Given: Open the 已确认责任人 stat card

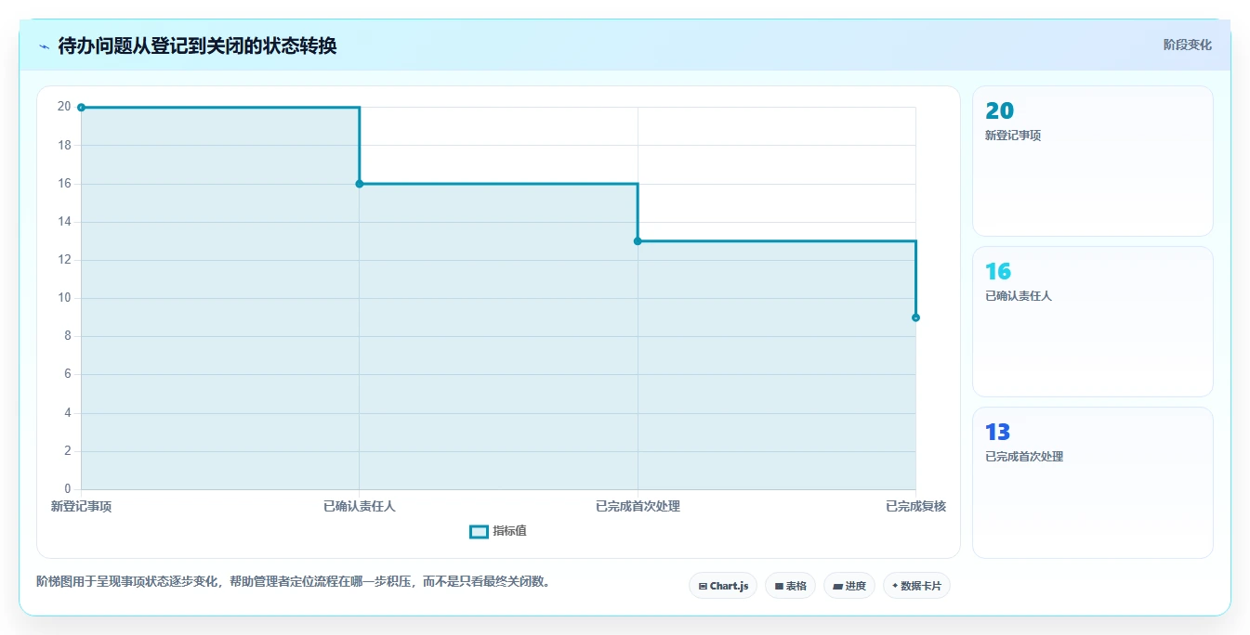Looking at the screenshot, I should pyautogui.click(x=1093, y=322).
